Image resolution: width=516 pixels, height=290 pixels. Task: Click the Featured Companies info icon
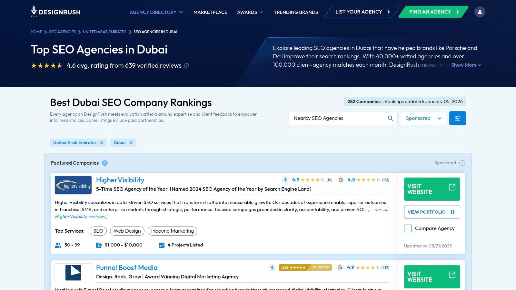click(x=105, y=163)
